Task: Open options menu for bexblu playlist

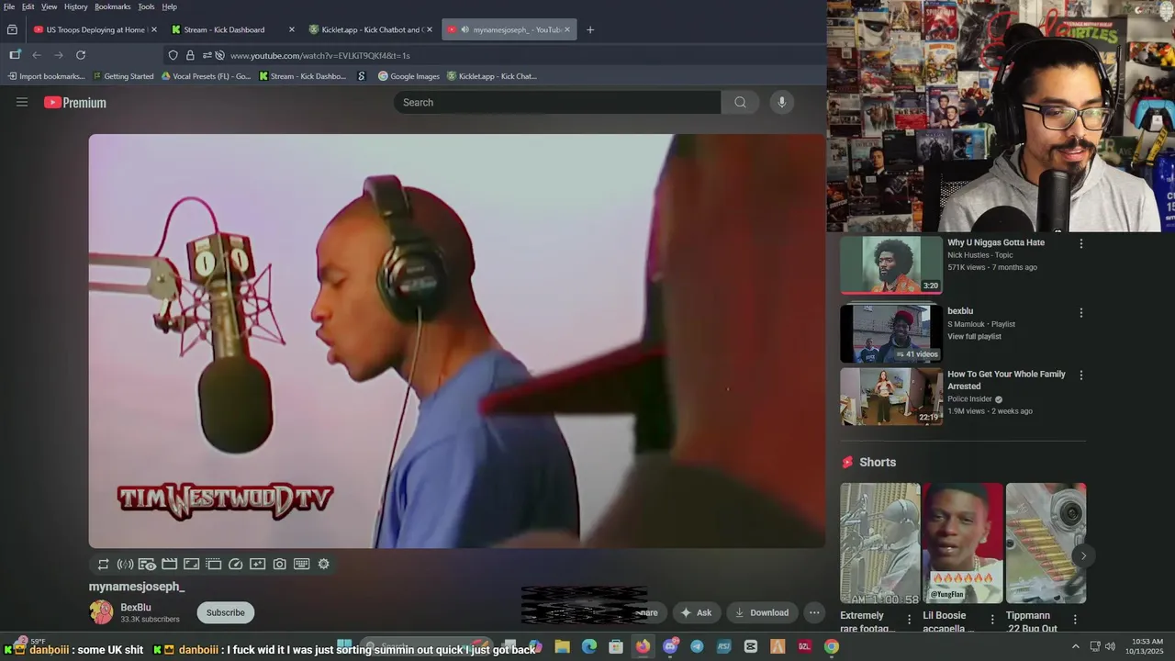Action: pos(1080,312)
